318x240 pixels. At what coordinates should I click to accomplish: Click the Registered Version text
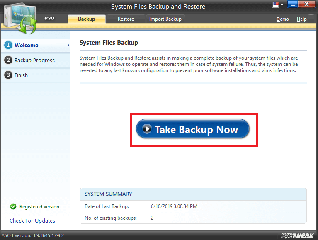pyautogui.click(x=39, y=207)
